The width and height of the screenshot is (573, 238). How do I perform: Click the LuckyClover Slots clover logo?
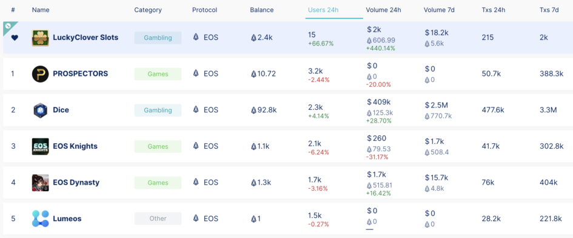point(40,38)
